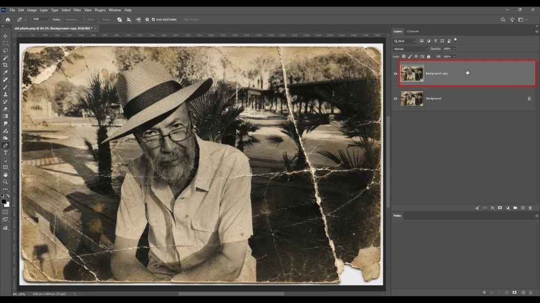Toggle Lock transparent pixels

403,56
